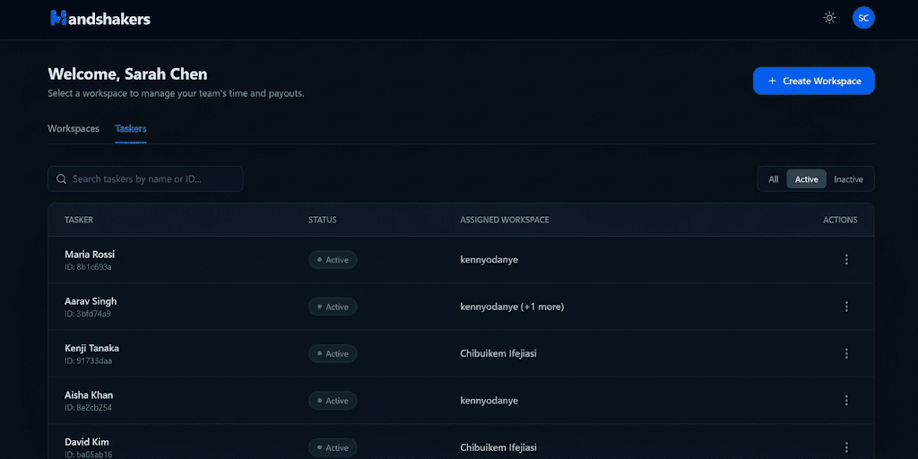The height and width of the screenshot is (459, 918).
Task: Click Kenji Tanaka's Active status badge
Action: click(333, 353)
